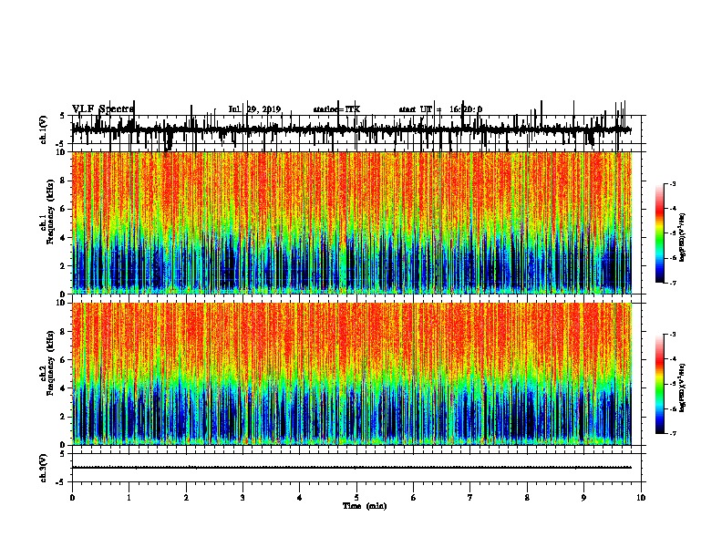This screenshot has height=558, width=722.
Task: Click the time axis tick label "5"
Action: tap(356, 498)
